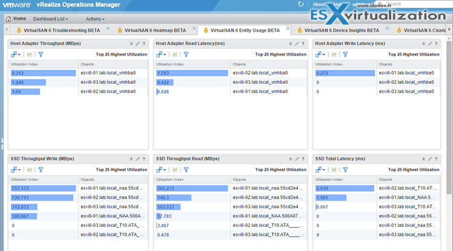The image size is (453, 251).
Task: Collapse the Host Adapter Throughput widget
Action: [131, 44]
